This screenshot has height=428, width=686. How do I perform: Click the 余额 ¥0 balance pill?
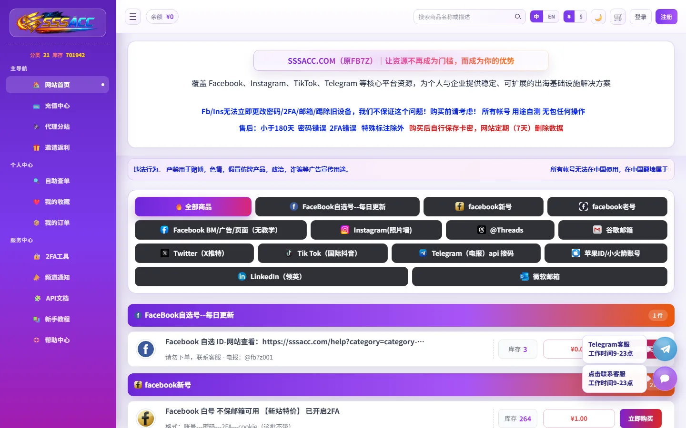pyautogui.click(x=162, y=17)
